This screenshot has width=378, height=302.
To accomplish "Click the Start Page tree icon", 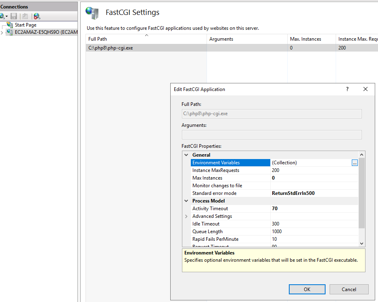I will pos(10,25).
